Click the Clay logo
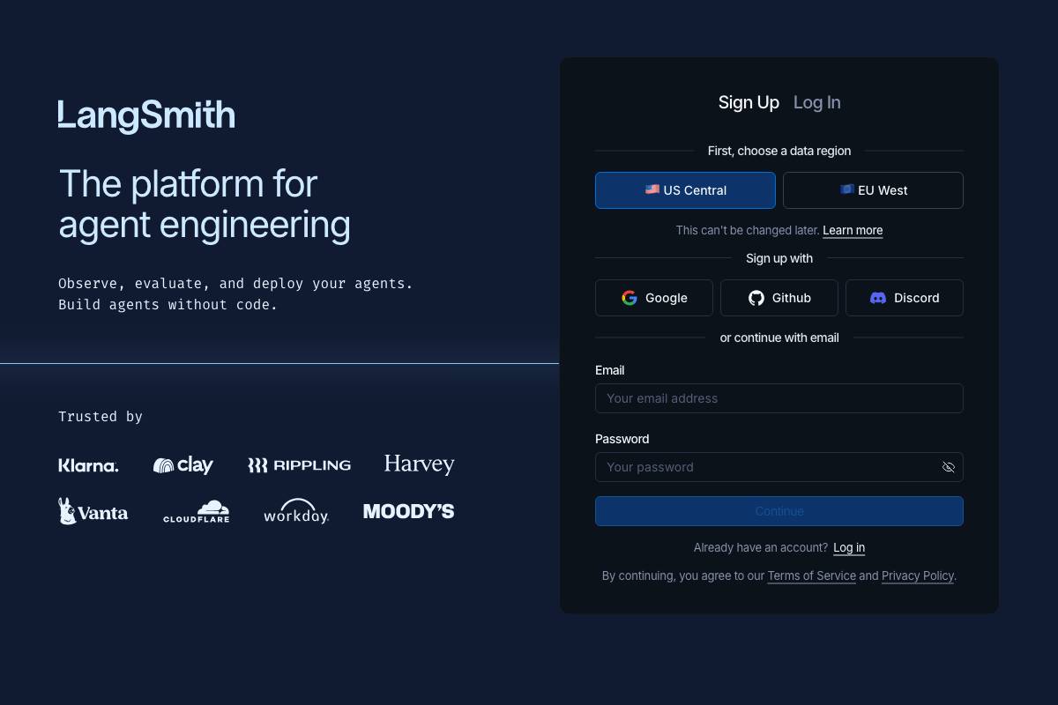The height and width of the screenshot is (705, 1058). [x=183, y=465]
